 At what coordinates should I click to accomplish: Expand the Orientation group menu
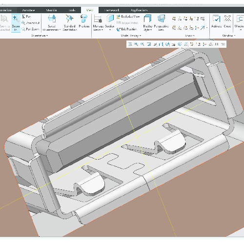point(40,36)
